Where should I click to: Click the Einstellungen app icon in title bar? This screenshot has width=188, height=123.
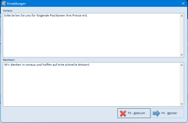(x=4, y=3)
